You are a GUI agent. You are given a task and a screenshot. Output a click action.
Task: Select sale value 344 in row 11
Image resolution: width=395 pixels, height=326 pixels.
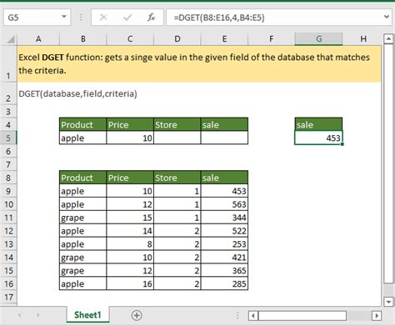click(224, 218)
